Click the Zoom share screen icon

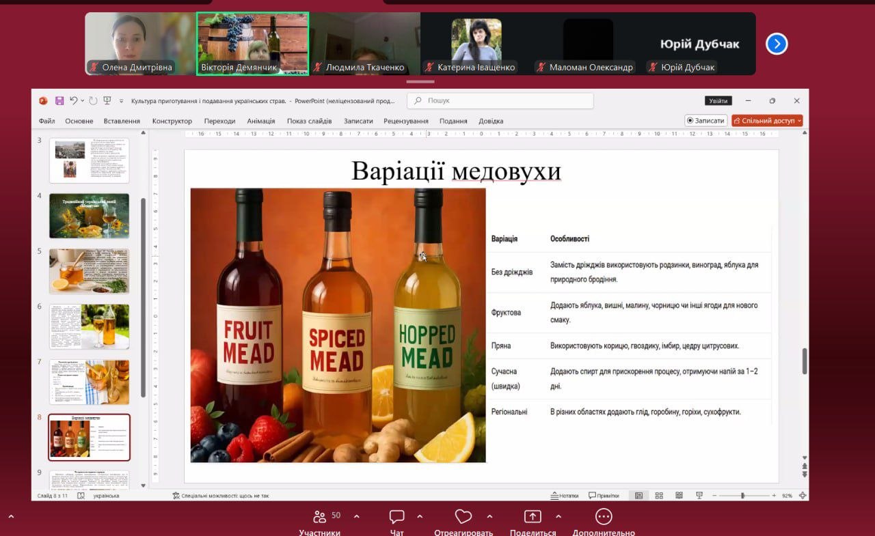(533, 517)
